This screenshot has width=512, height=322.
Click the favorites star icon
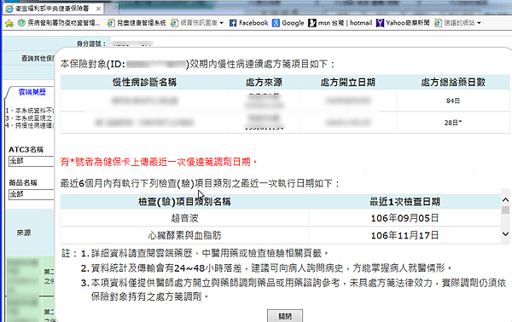pyautogui.click(x=9, y=23)
